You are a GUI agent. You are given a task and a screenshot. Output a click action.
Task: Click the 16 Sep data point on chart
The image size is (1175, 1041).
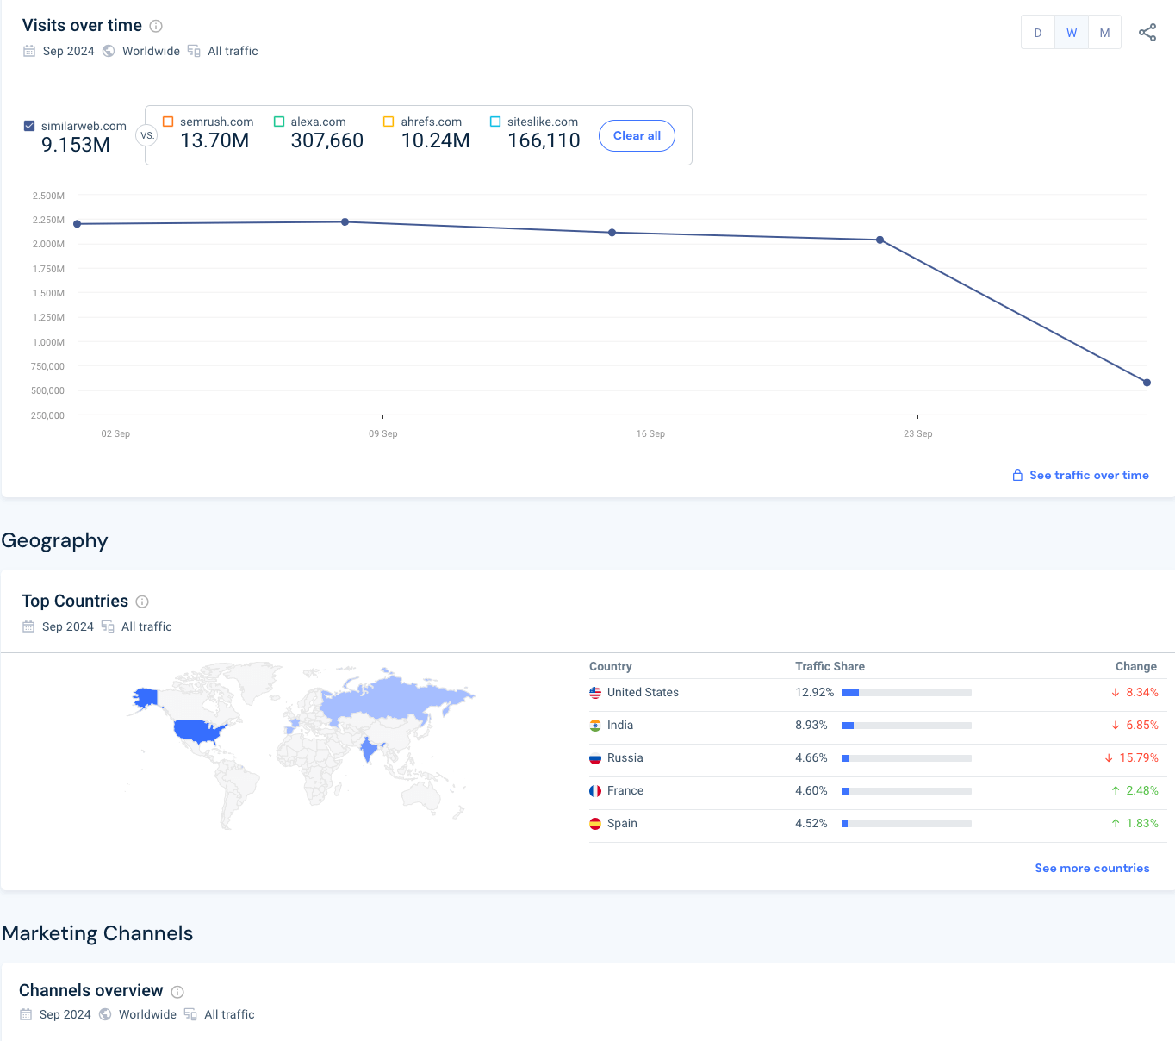(612, 233)
